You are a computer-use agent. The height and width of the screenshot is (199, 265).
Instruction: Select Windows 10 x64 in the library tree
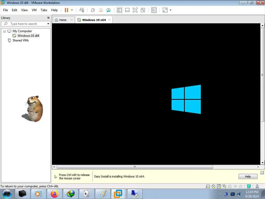28,36
